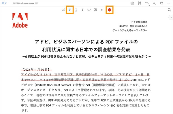Click the address line 141-0032 品川区大崎1-11-2

(133, 26)
